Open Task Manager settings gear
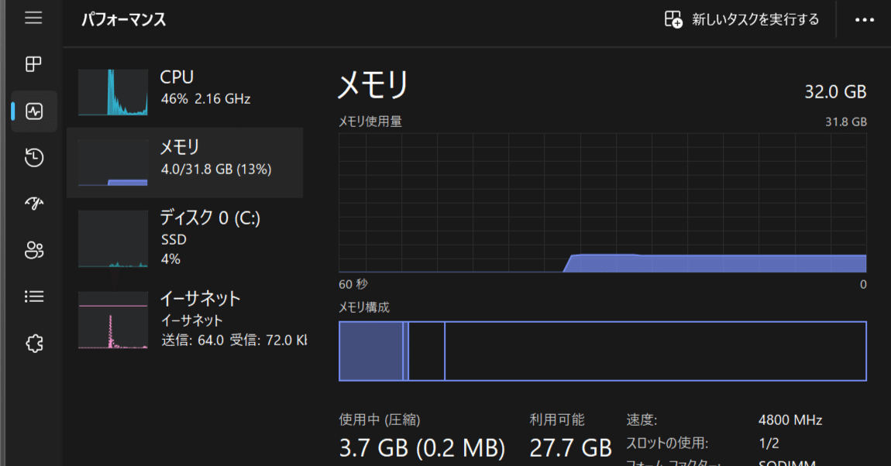Image resolution: width=891 pixels, height=466 pixels. pos(33,343)
